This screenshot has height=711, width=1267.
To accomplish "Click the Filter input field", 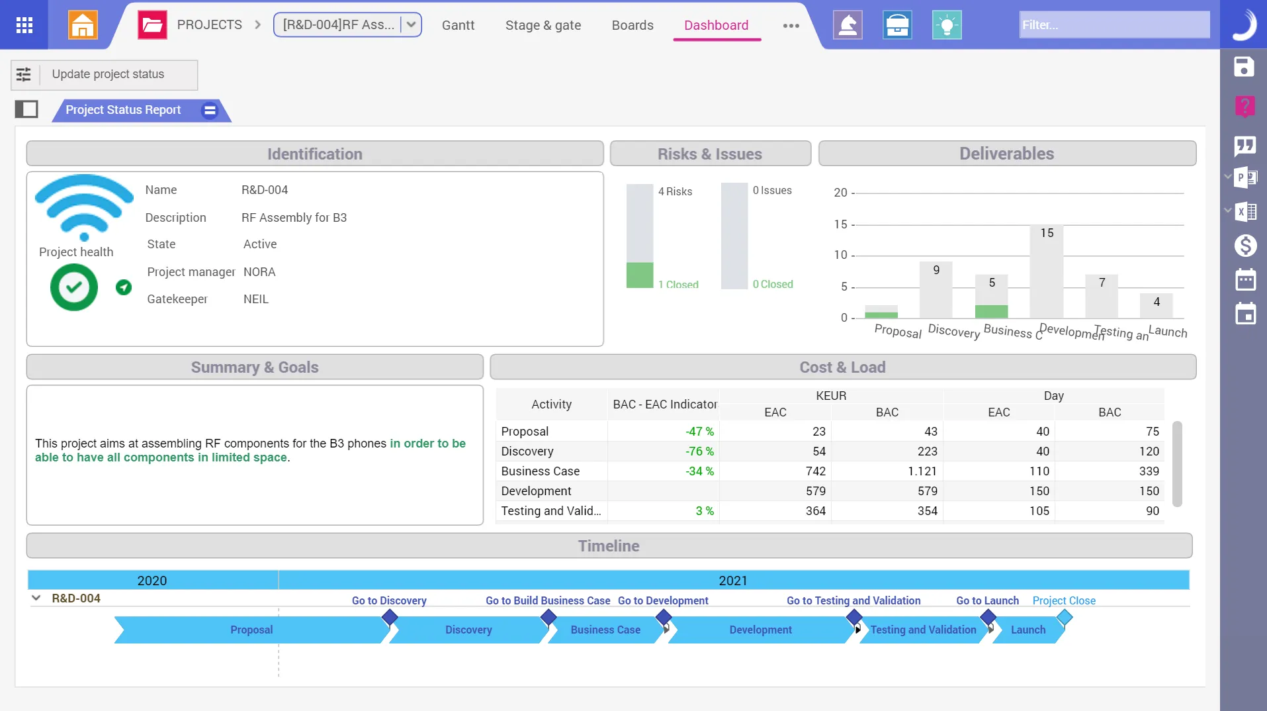I will click(x=1114, y=25).
